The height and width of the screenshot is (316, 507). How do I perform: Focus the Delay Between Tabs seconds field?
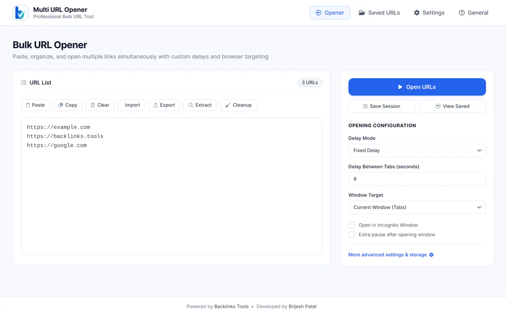point(417,179)
